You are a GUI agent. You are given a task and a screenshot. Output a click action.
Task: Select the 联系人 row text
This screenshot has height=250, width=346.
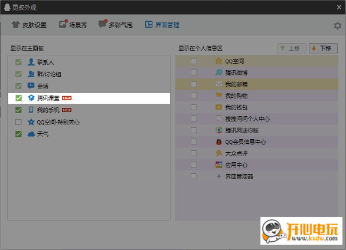[45, 63]
